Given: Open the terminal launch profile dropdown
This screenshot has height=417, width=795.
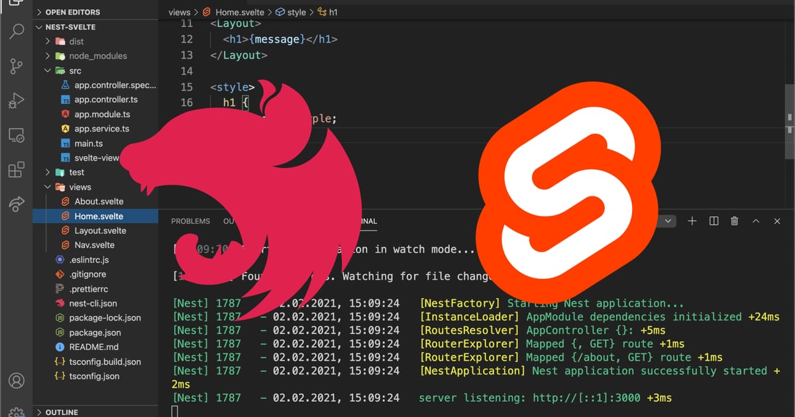Looking at the screenshot, I should click(667, 220).
